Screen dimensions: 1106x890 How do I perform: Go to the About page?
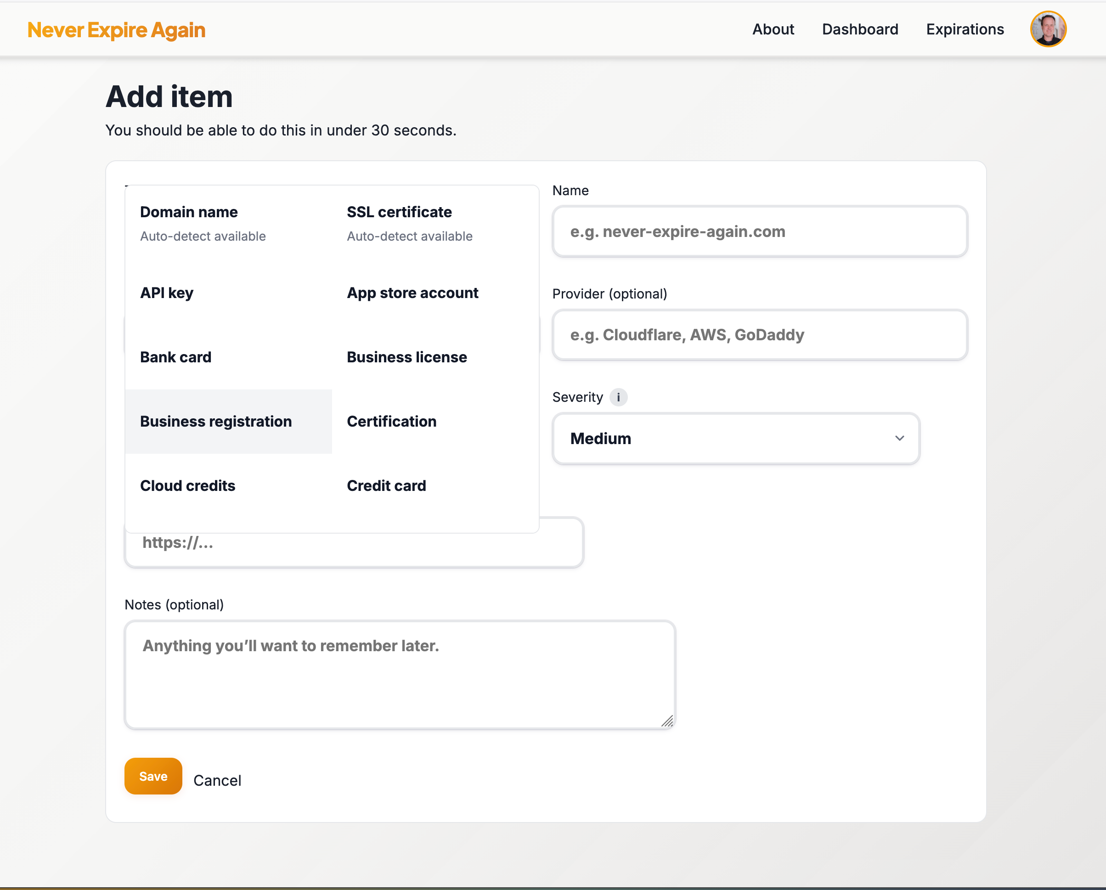[x=773, y=29]
